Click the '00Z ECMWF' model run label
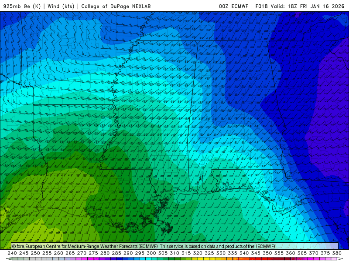 point(233,6)
